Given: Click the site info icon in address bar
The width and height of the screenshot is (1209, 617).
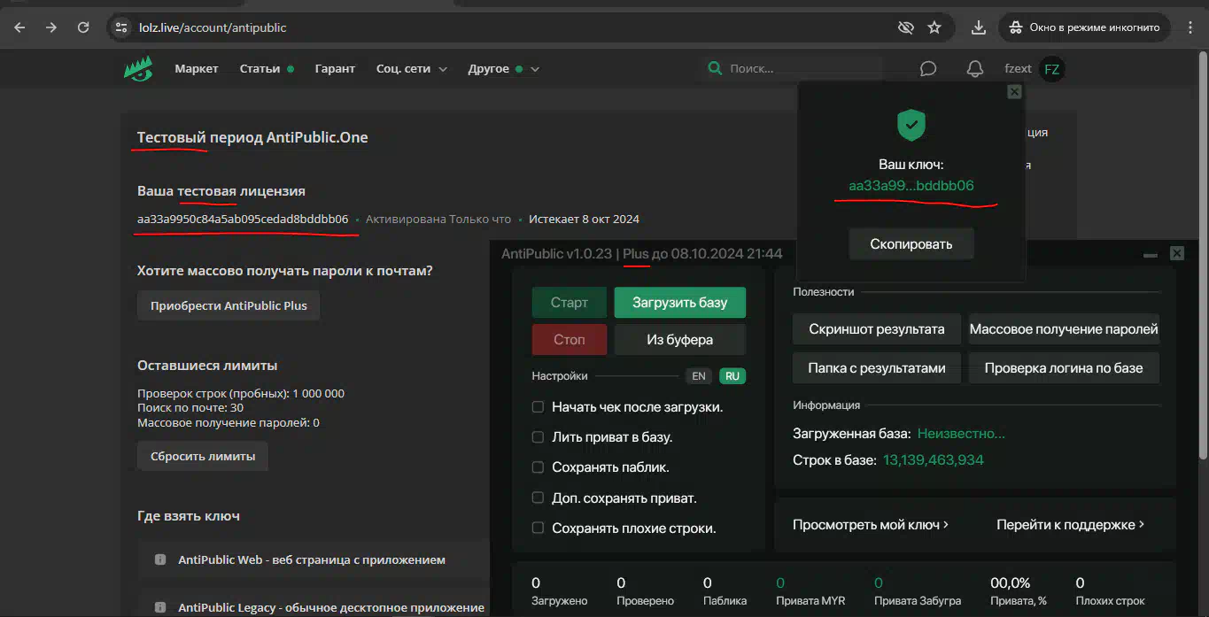Looking at the screenshot, I should [122, 27].
